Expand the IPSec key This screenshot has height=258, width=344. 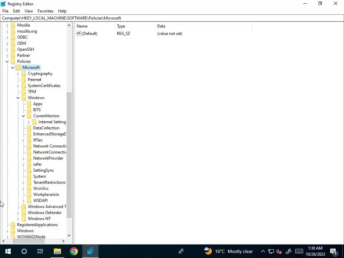[23, 140]
